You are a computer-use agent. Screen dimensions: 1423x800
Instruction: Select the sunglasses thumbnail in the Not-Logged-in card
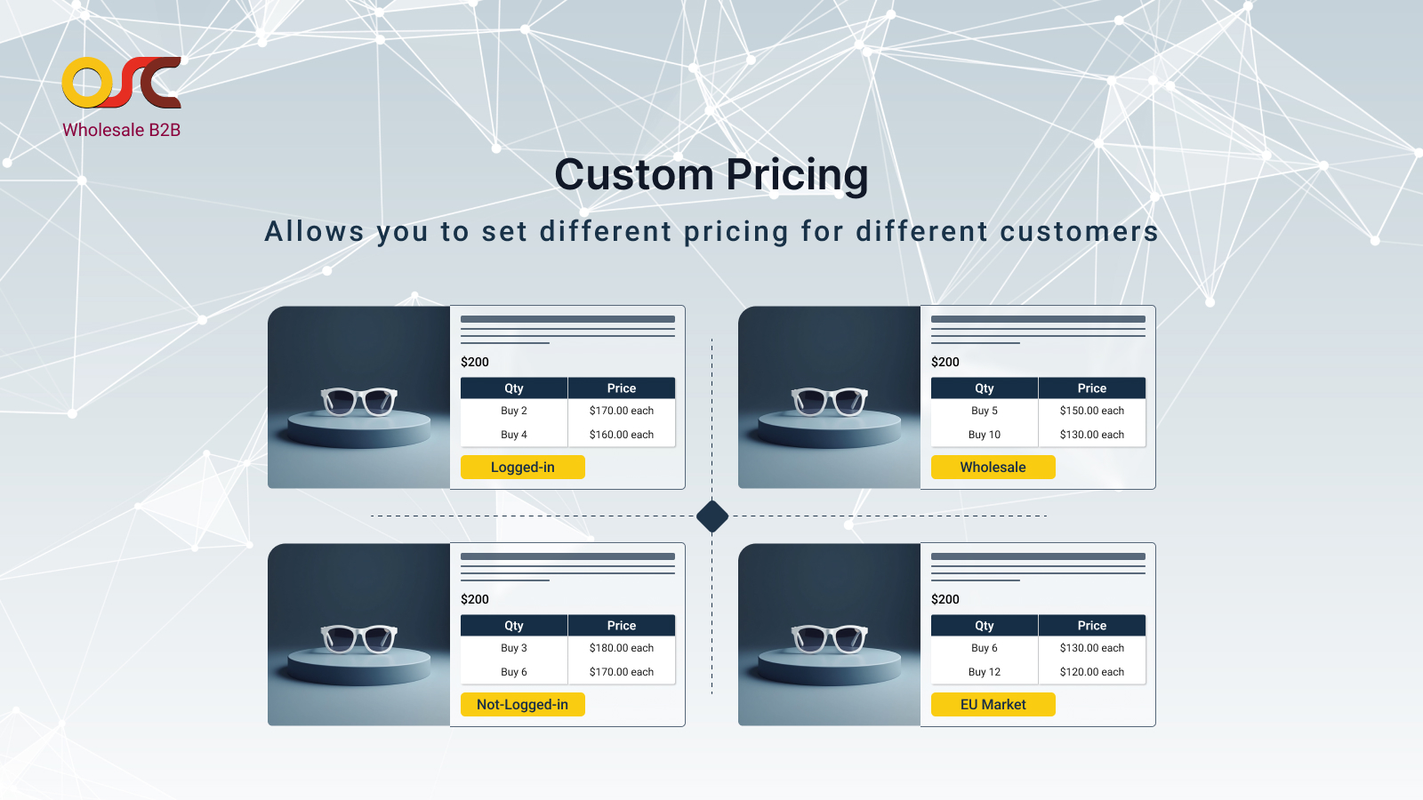[359, 636]
